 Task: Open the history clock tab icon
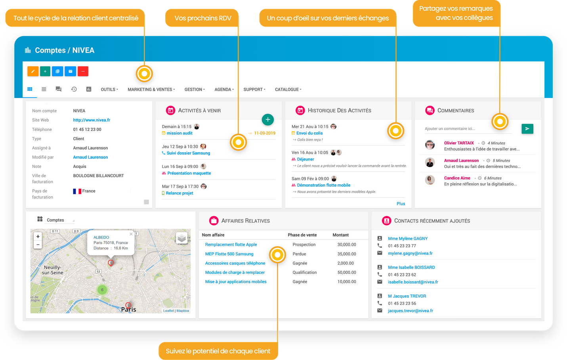74,89
